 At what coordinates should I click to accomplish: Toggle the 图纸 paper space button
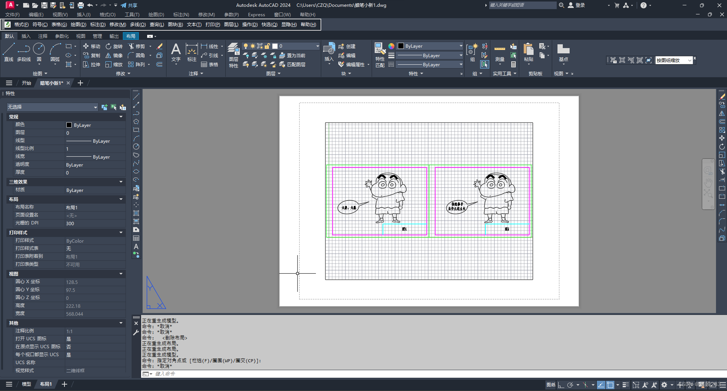point(551,385)
